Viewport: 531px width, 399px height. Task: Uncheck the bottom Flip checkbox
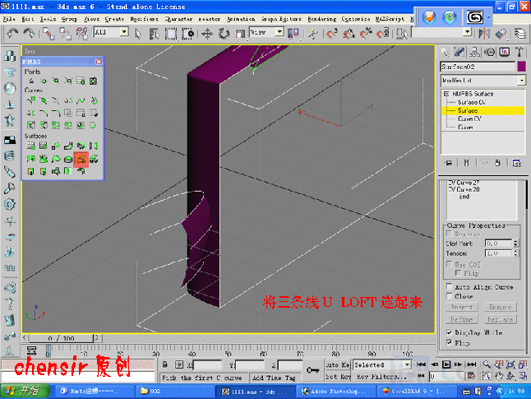click(450, 343)
